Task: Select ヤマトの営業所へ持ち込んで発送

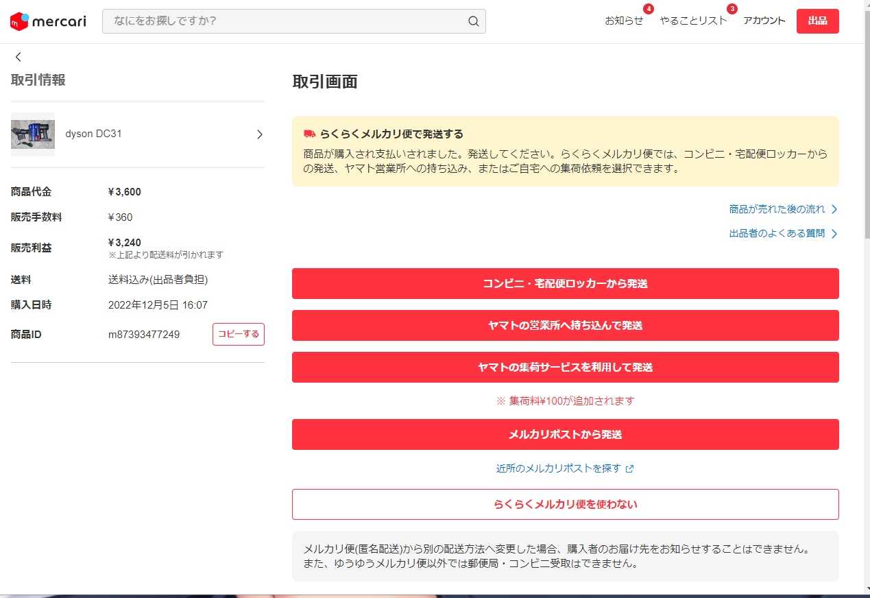Action: coord(565,326)
